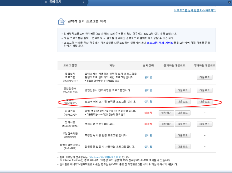This screenshot has width=232, height=173.
Task: Click the 설치됨 status for MAGIC-PKI
Action: tap(148, 90)
